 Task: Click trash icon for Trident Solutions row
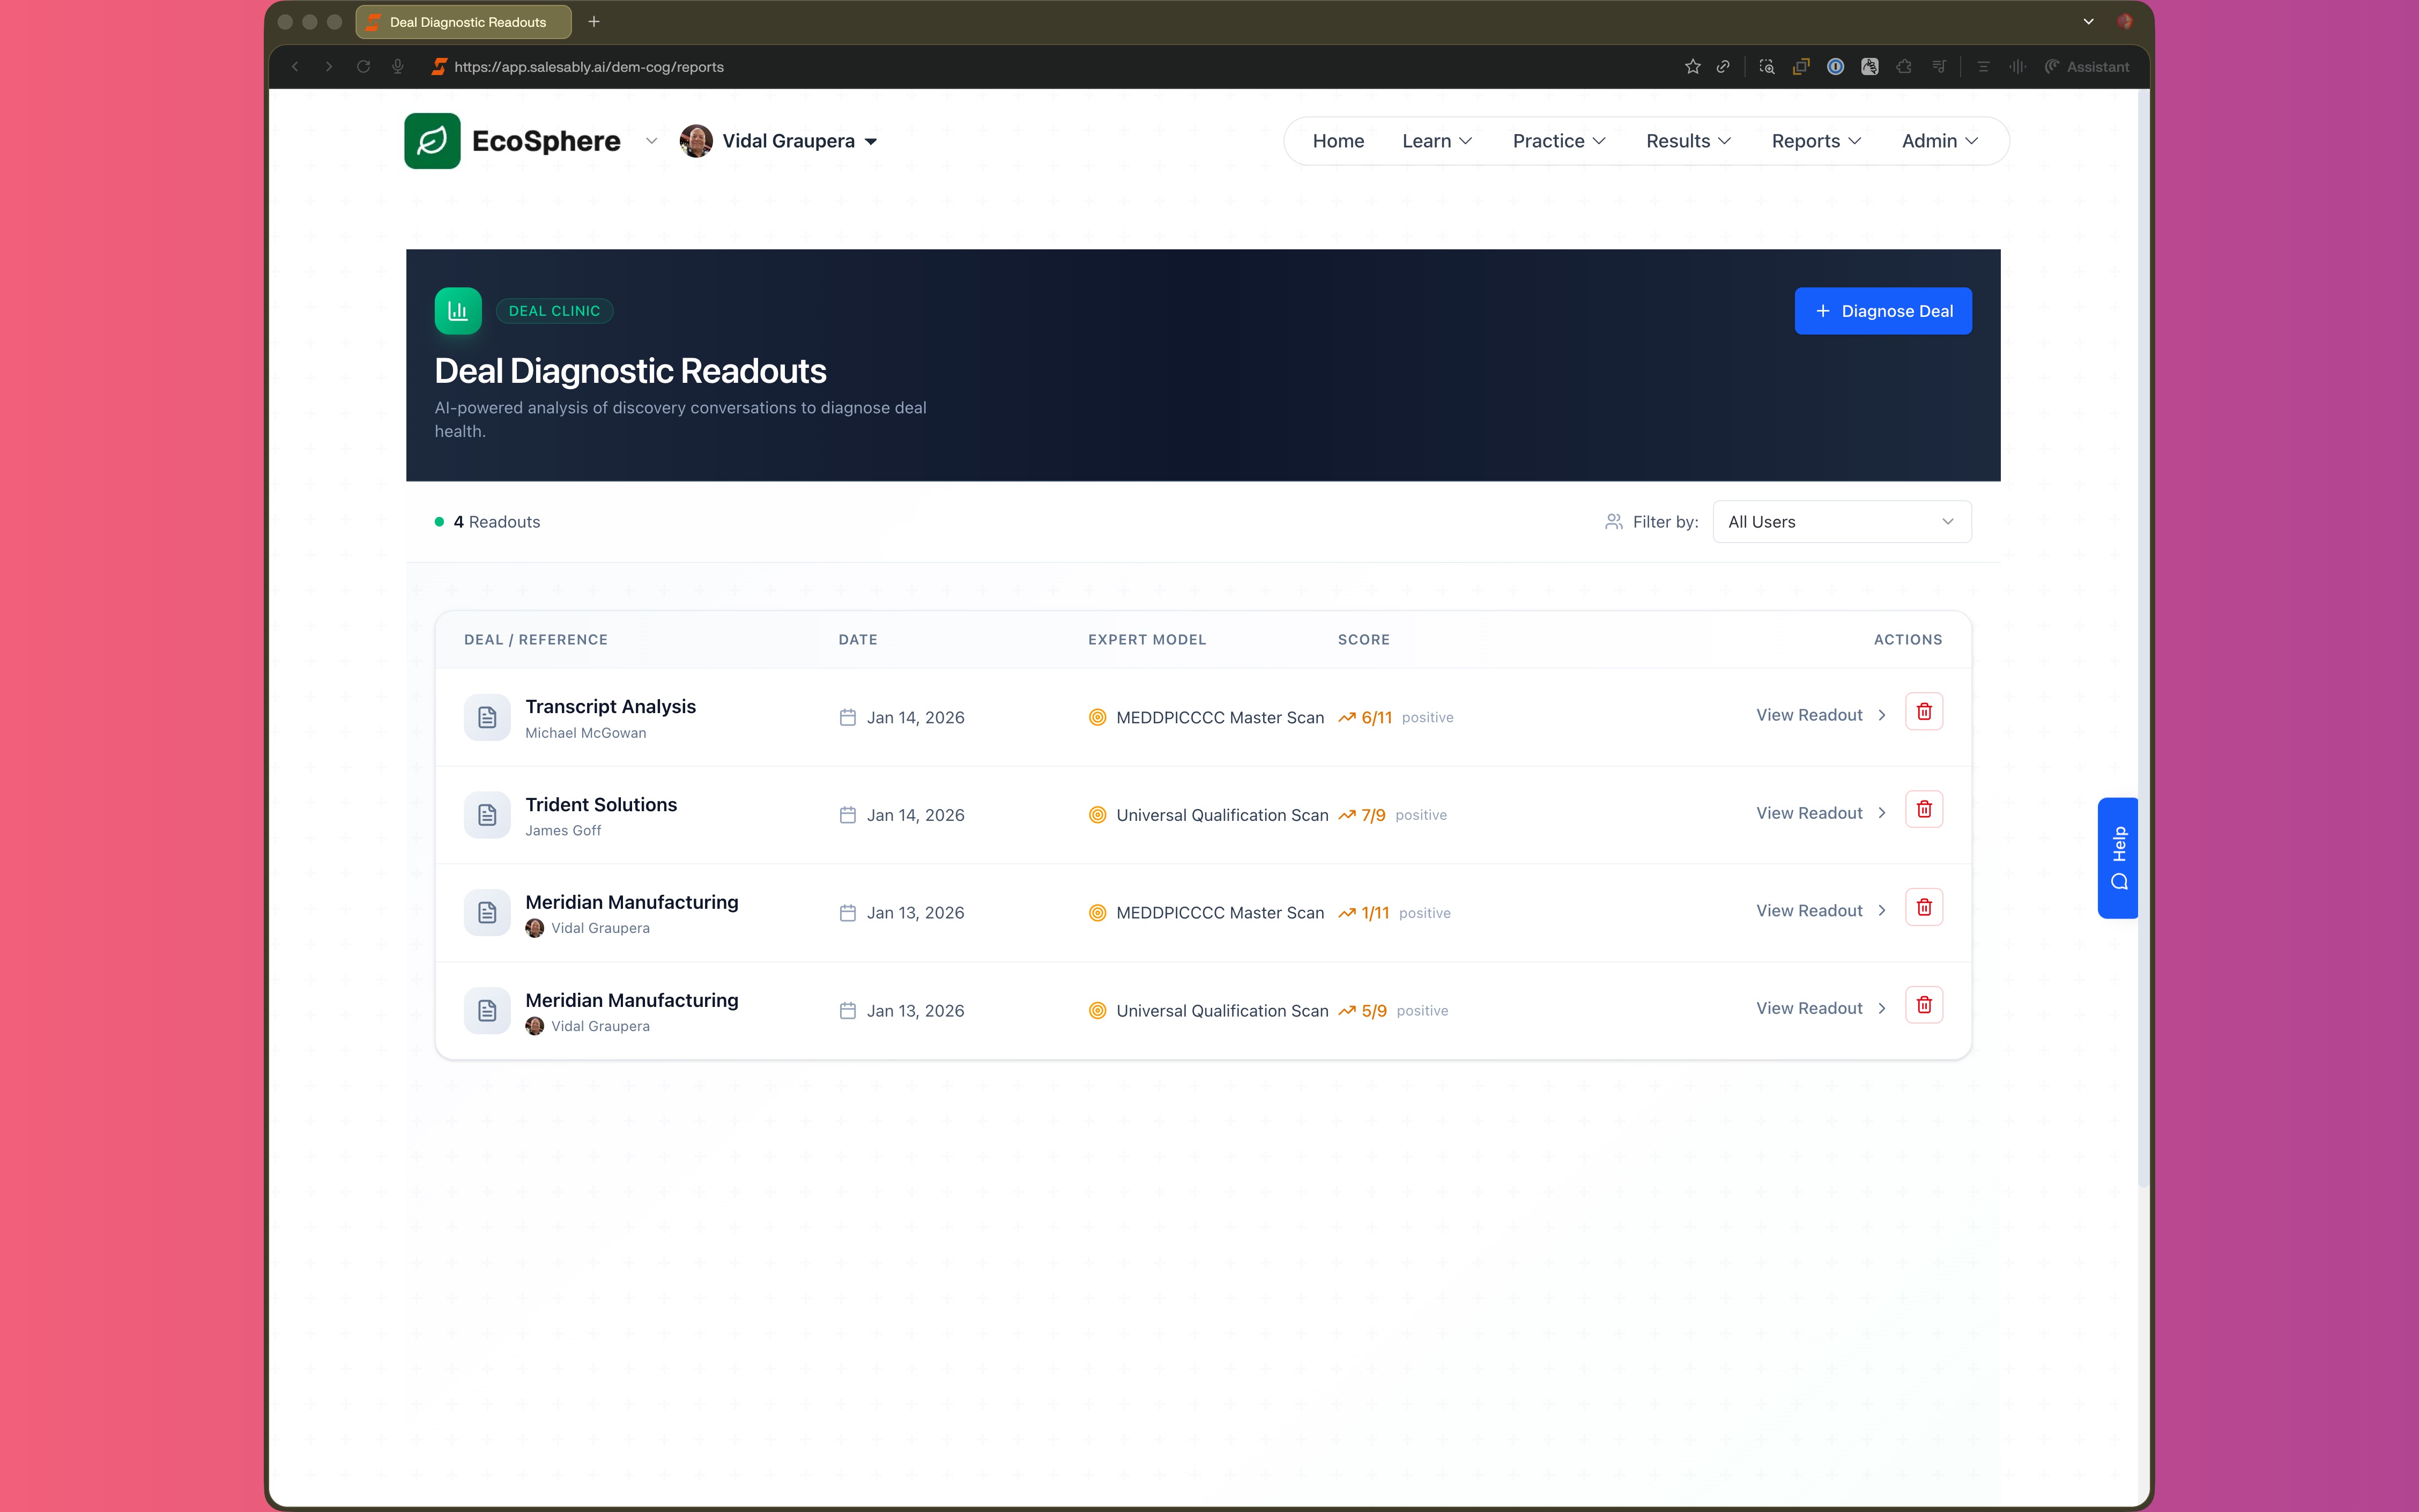point(1923,810)
